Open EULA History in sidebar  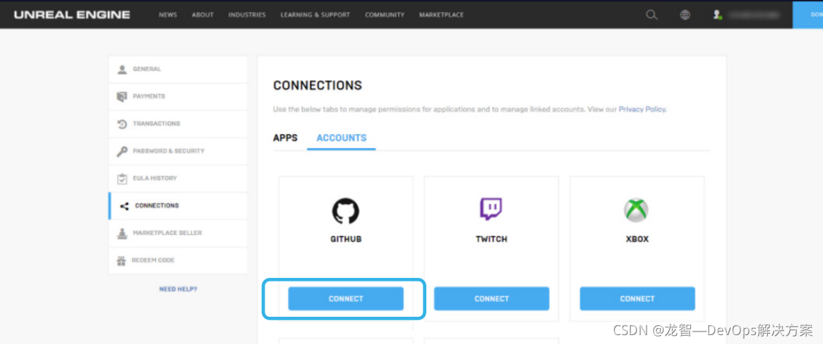pyautogui.click(x=178, y=178)
